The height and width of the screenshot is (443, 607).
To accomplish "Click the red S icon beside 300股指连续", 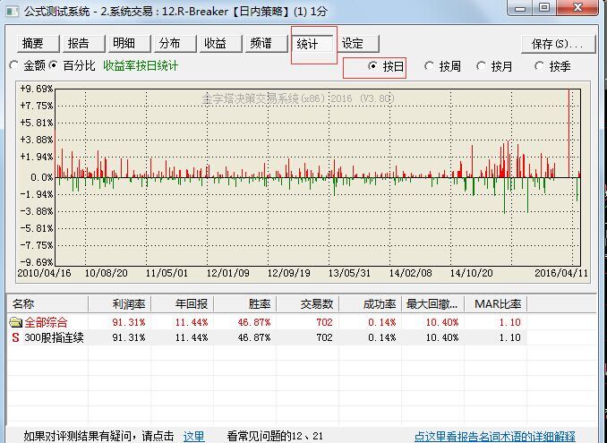I will click(15, 337).
